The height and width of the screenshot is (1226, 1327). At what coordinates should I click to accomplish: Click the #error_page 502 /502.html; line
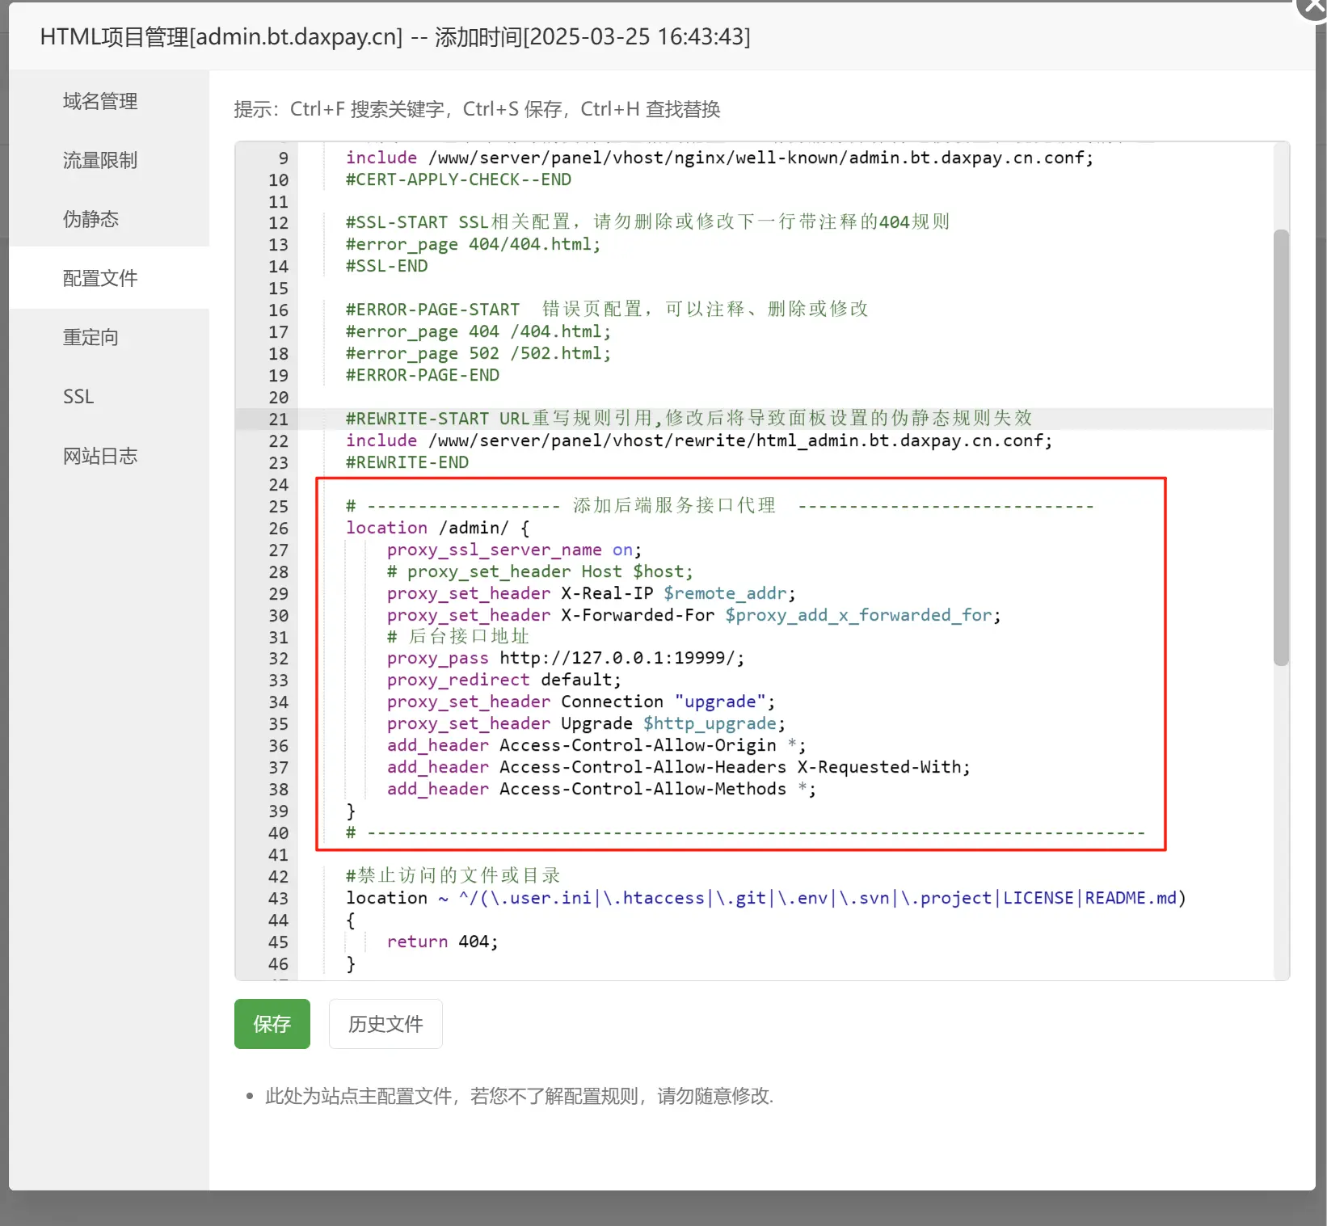pyautogui.click(x=478, y=353)
